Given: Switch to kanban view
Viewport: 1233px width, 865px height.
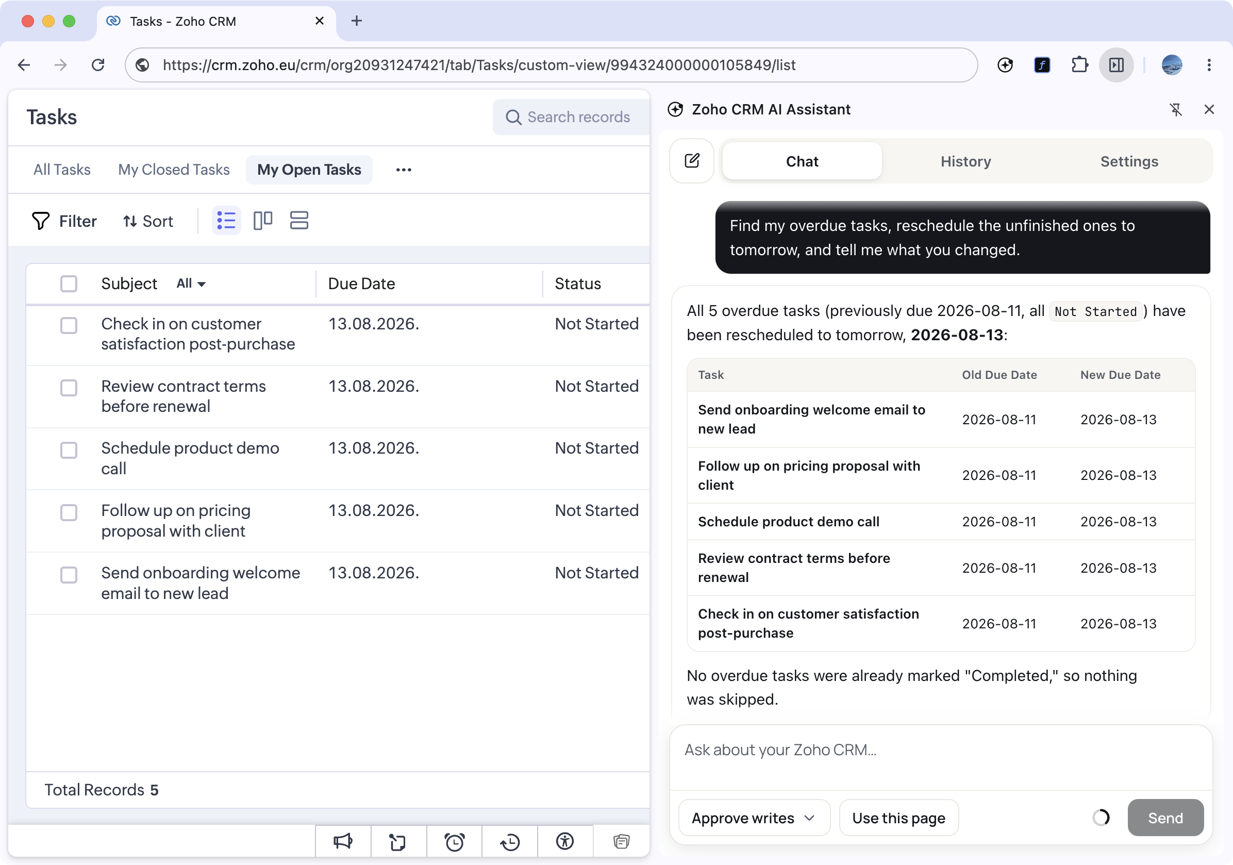Looking at the screenshot, I should pyautogui.click(x=262, y=220).
